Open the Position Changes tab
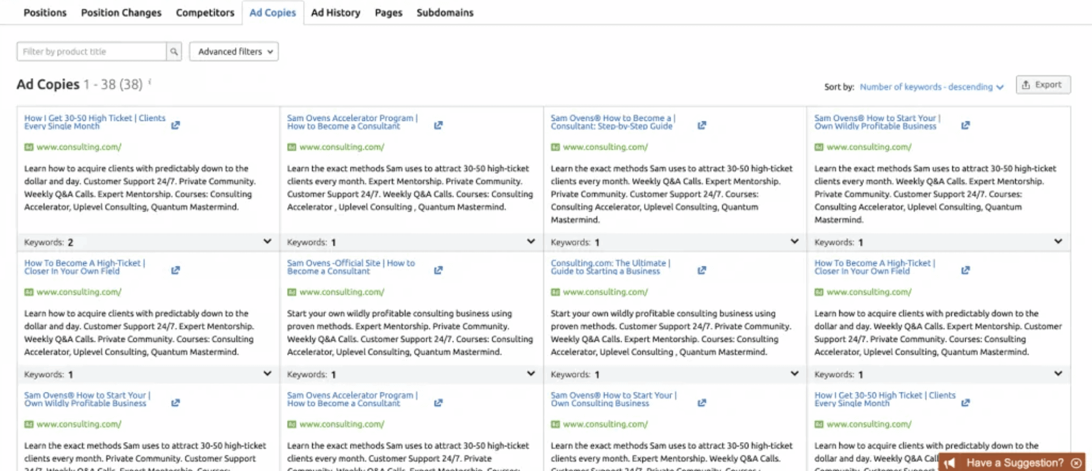The height and width of the screenshot is (471, 1092). tap(121, 12)
